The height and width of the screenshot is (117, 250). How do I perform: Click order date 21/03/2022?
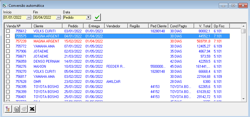click(73, 56)
